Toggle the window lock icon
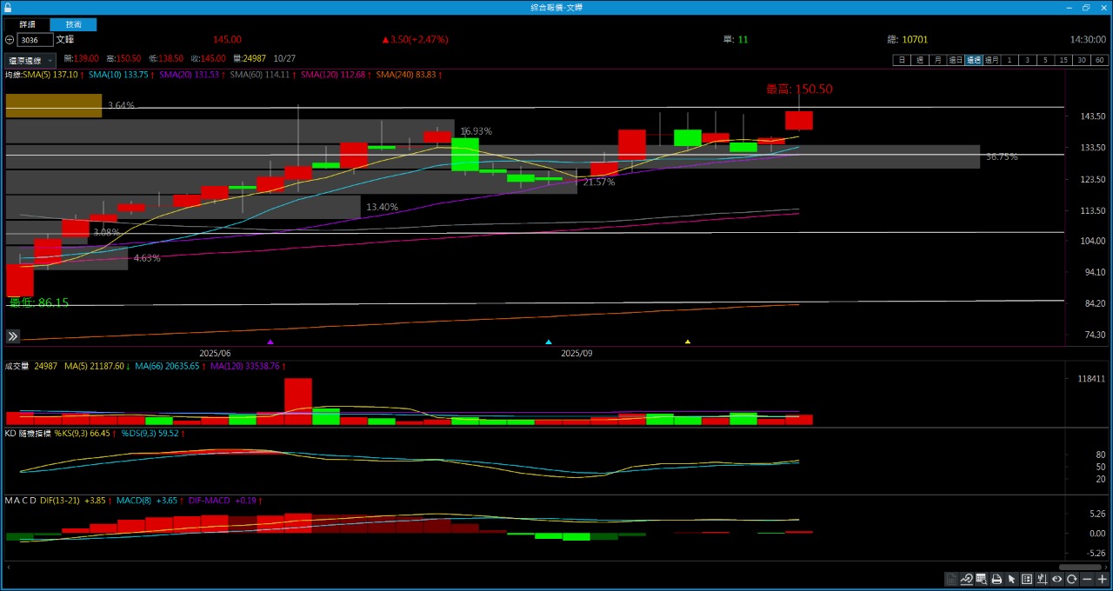 tap(8, 6)
